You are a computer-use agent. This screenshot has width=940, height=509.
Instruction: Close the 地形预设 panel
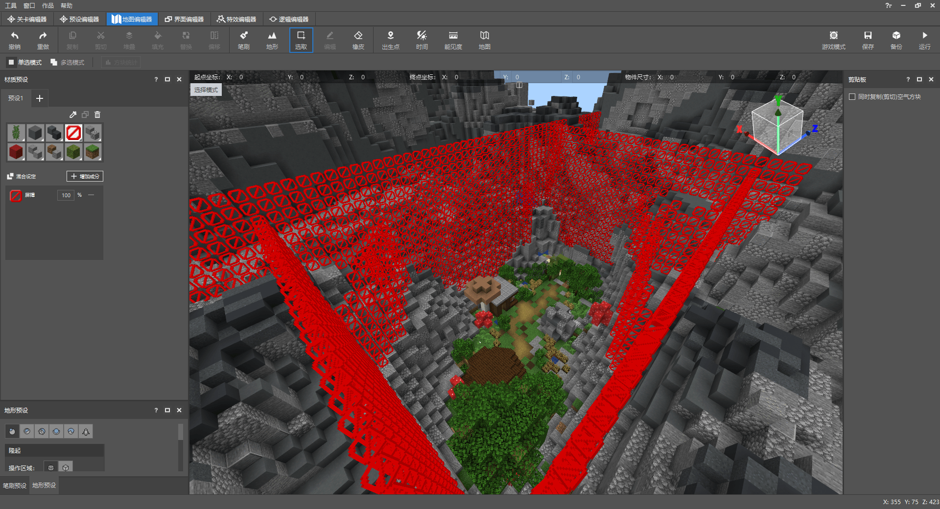click(179, 410)
